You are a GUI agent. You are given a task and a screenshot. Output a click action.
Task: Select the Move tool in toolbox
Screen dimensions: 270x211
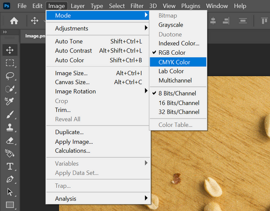10,50
